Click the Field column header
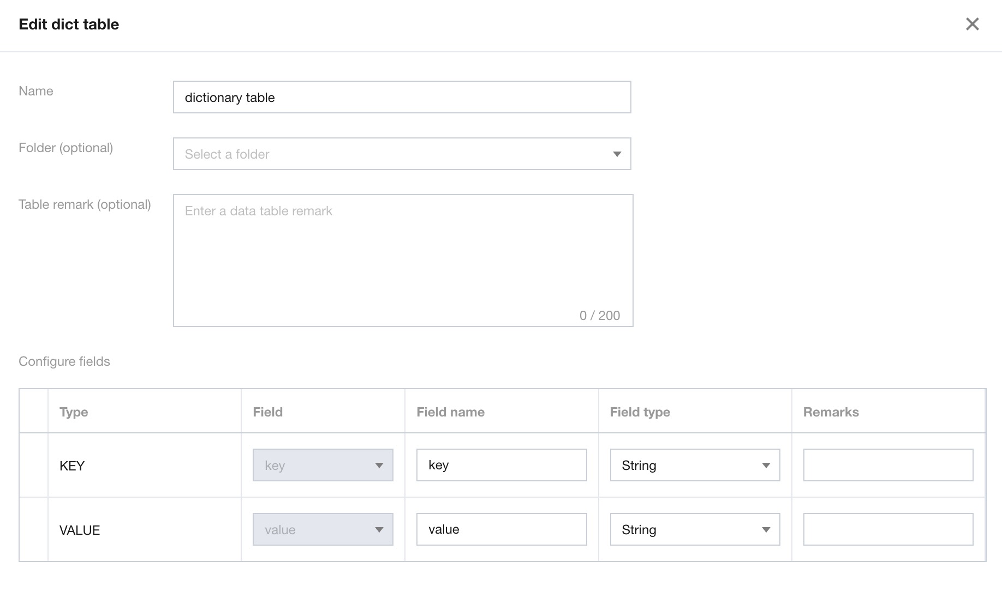The height and width of the screenshot is (592, 1002). point(267,412)
